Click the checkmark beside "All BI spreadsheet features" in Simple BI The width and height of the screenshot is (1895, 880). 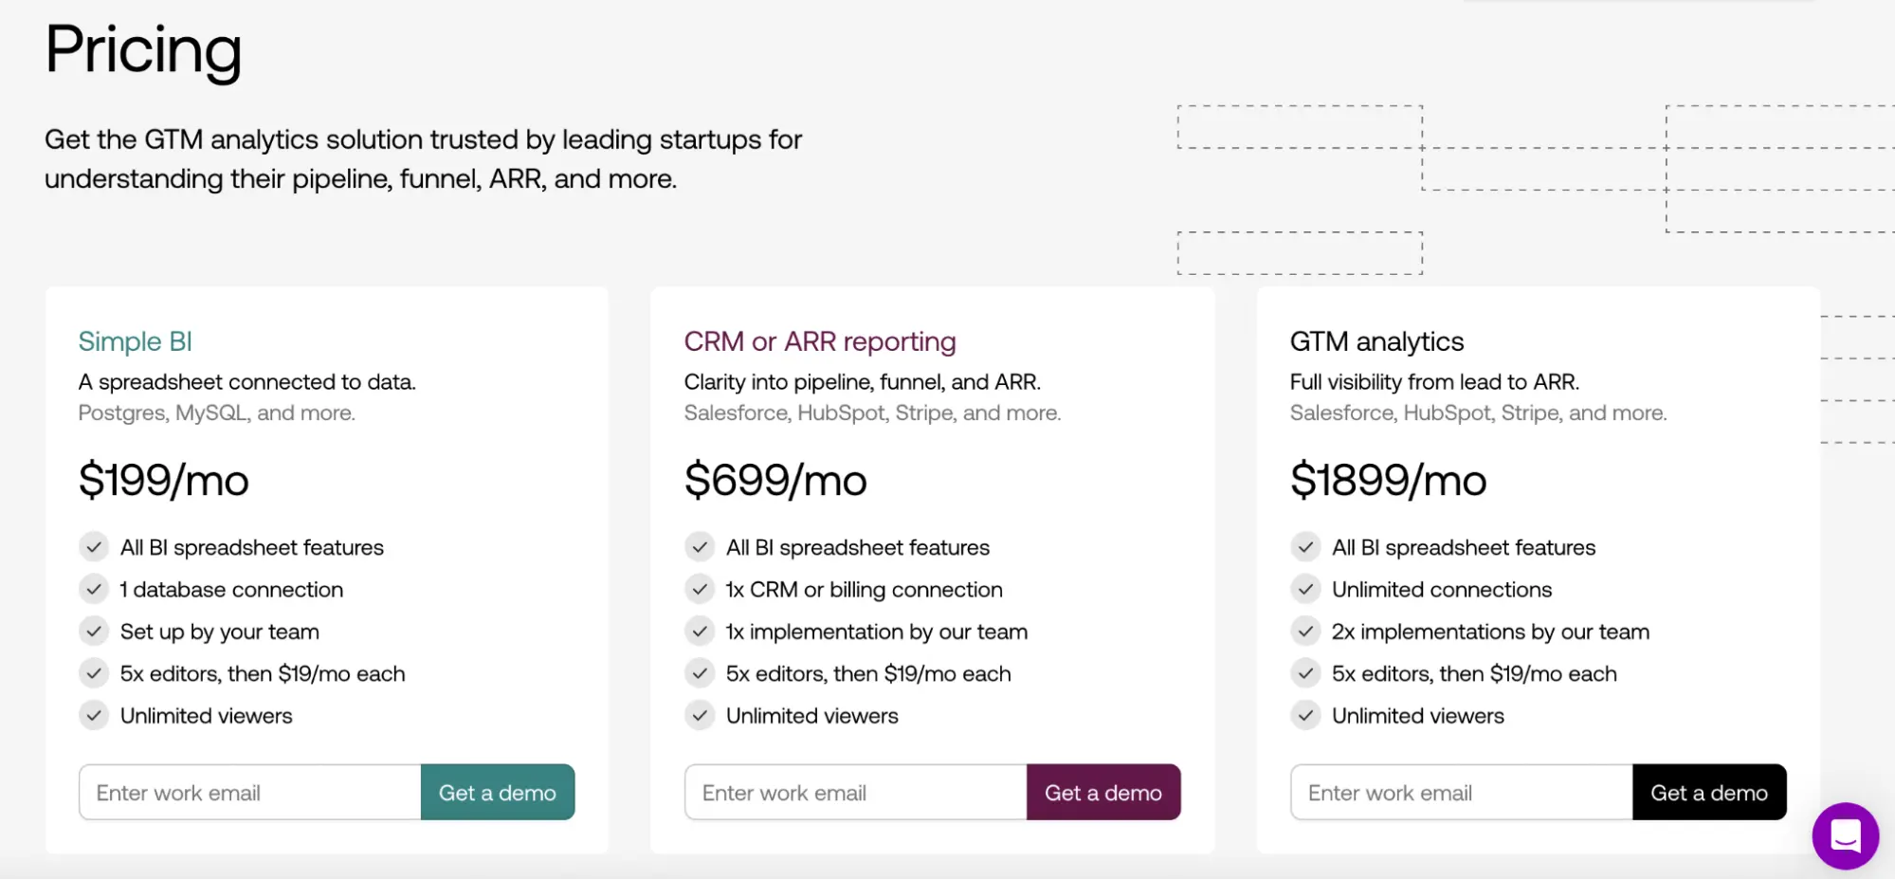point(94,547)
